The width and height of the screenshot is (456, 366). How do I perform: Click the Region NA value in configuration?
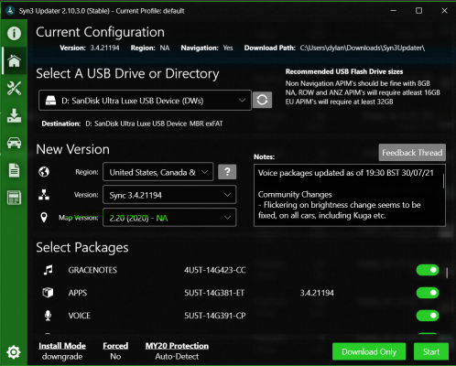click(x=165, y=48)
